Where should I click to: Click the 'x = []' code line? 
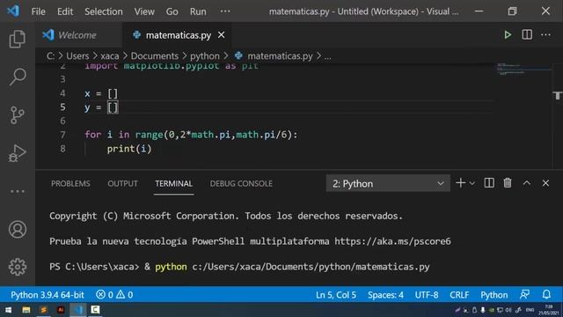(101, 93)
